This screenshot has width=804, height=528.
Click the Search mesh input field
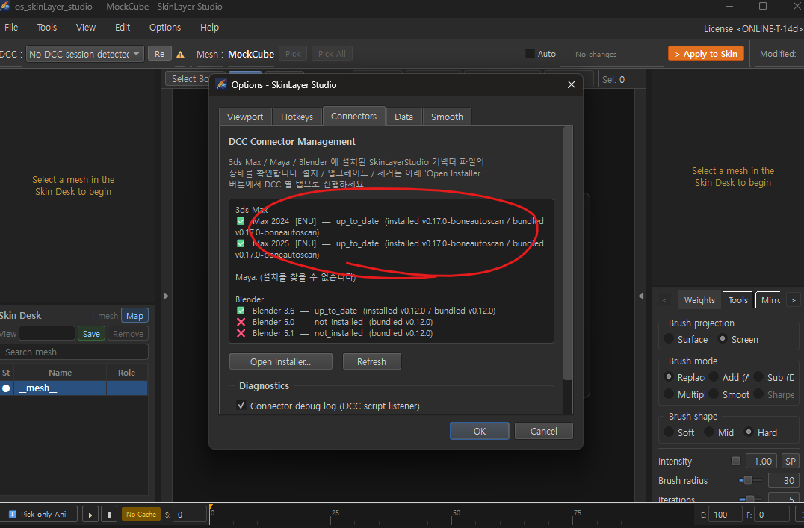click(75, 352)
